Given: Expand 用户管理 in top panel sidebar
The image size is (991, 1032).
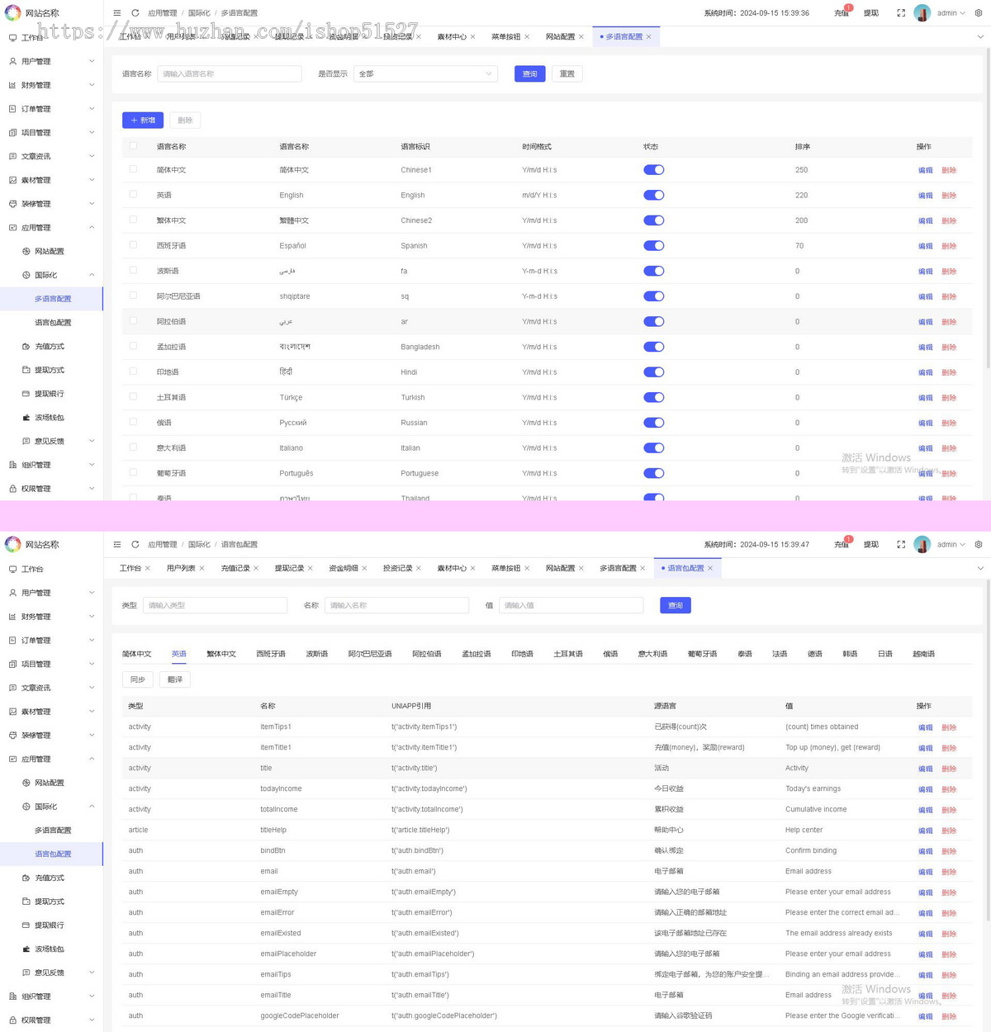Looking at the screenshot, I should pyautogui.click(x=51, y=62).
